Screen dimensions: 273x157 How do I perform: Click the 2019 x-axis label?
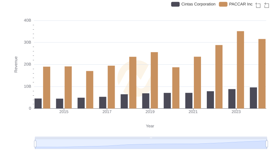tap(150, 112)
